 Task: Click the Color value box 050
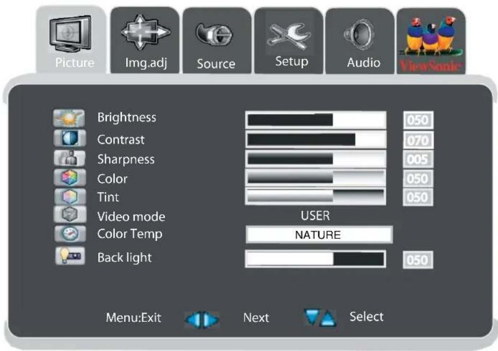pos(418,179)
